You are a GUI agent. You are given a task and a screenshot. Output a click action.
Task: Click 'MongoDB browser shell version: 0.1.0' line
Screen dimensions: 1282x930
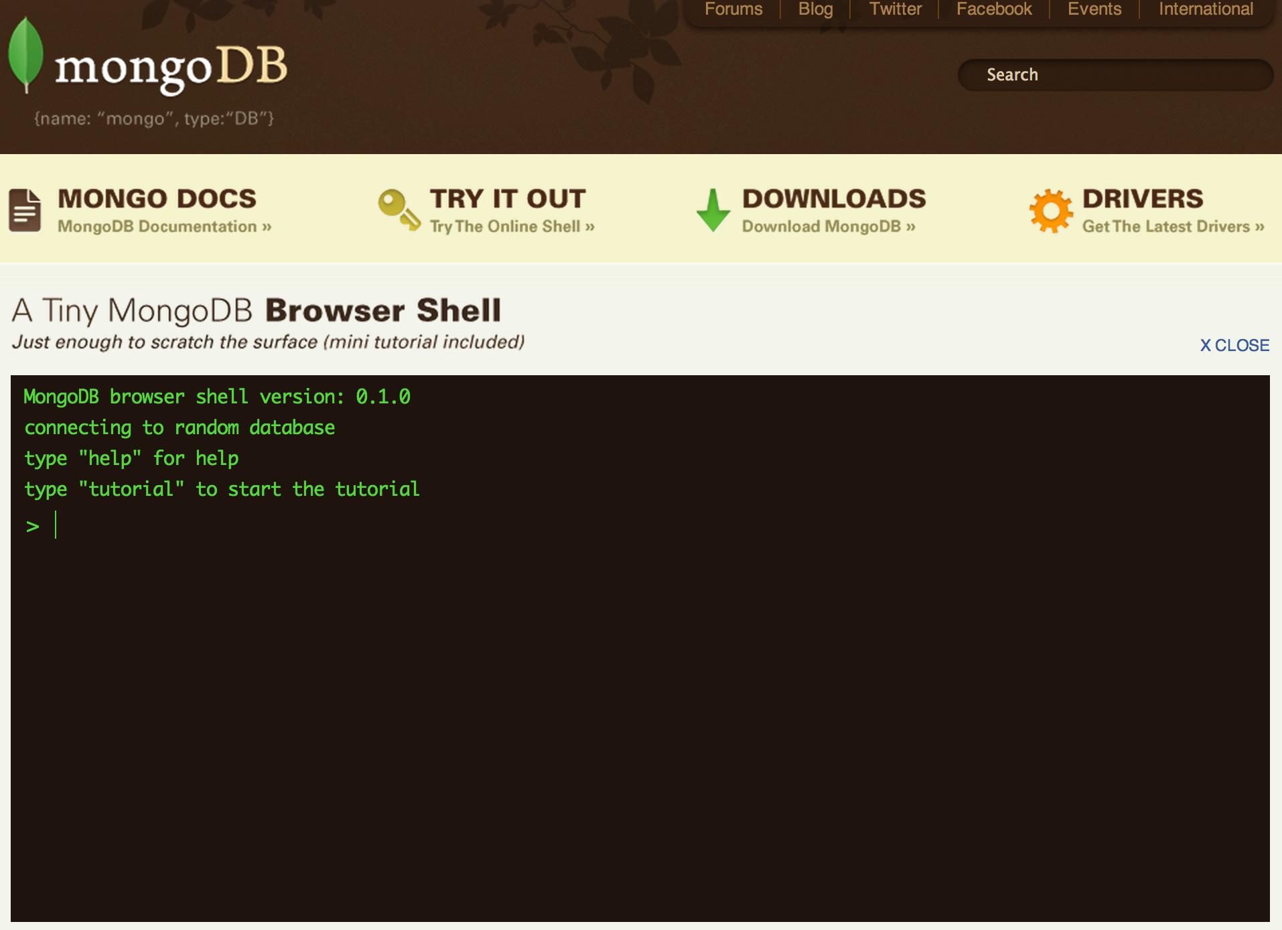click(217, 397)
